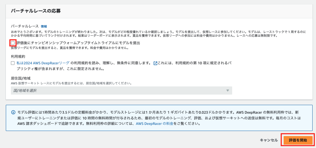Tick the 利用規約 terms agreement checkbox

13,63
